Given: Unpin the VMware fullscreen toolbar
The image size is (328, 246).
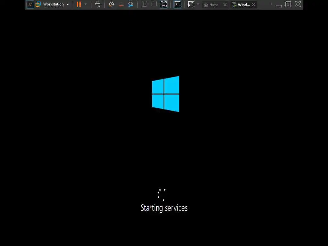Looking at the screenshot, I should click(30, 4).
